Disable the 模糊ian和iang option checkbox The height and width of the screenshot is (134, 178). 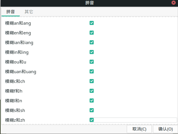pos(92,42)
